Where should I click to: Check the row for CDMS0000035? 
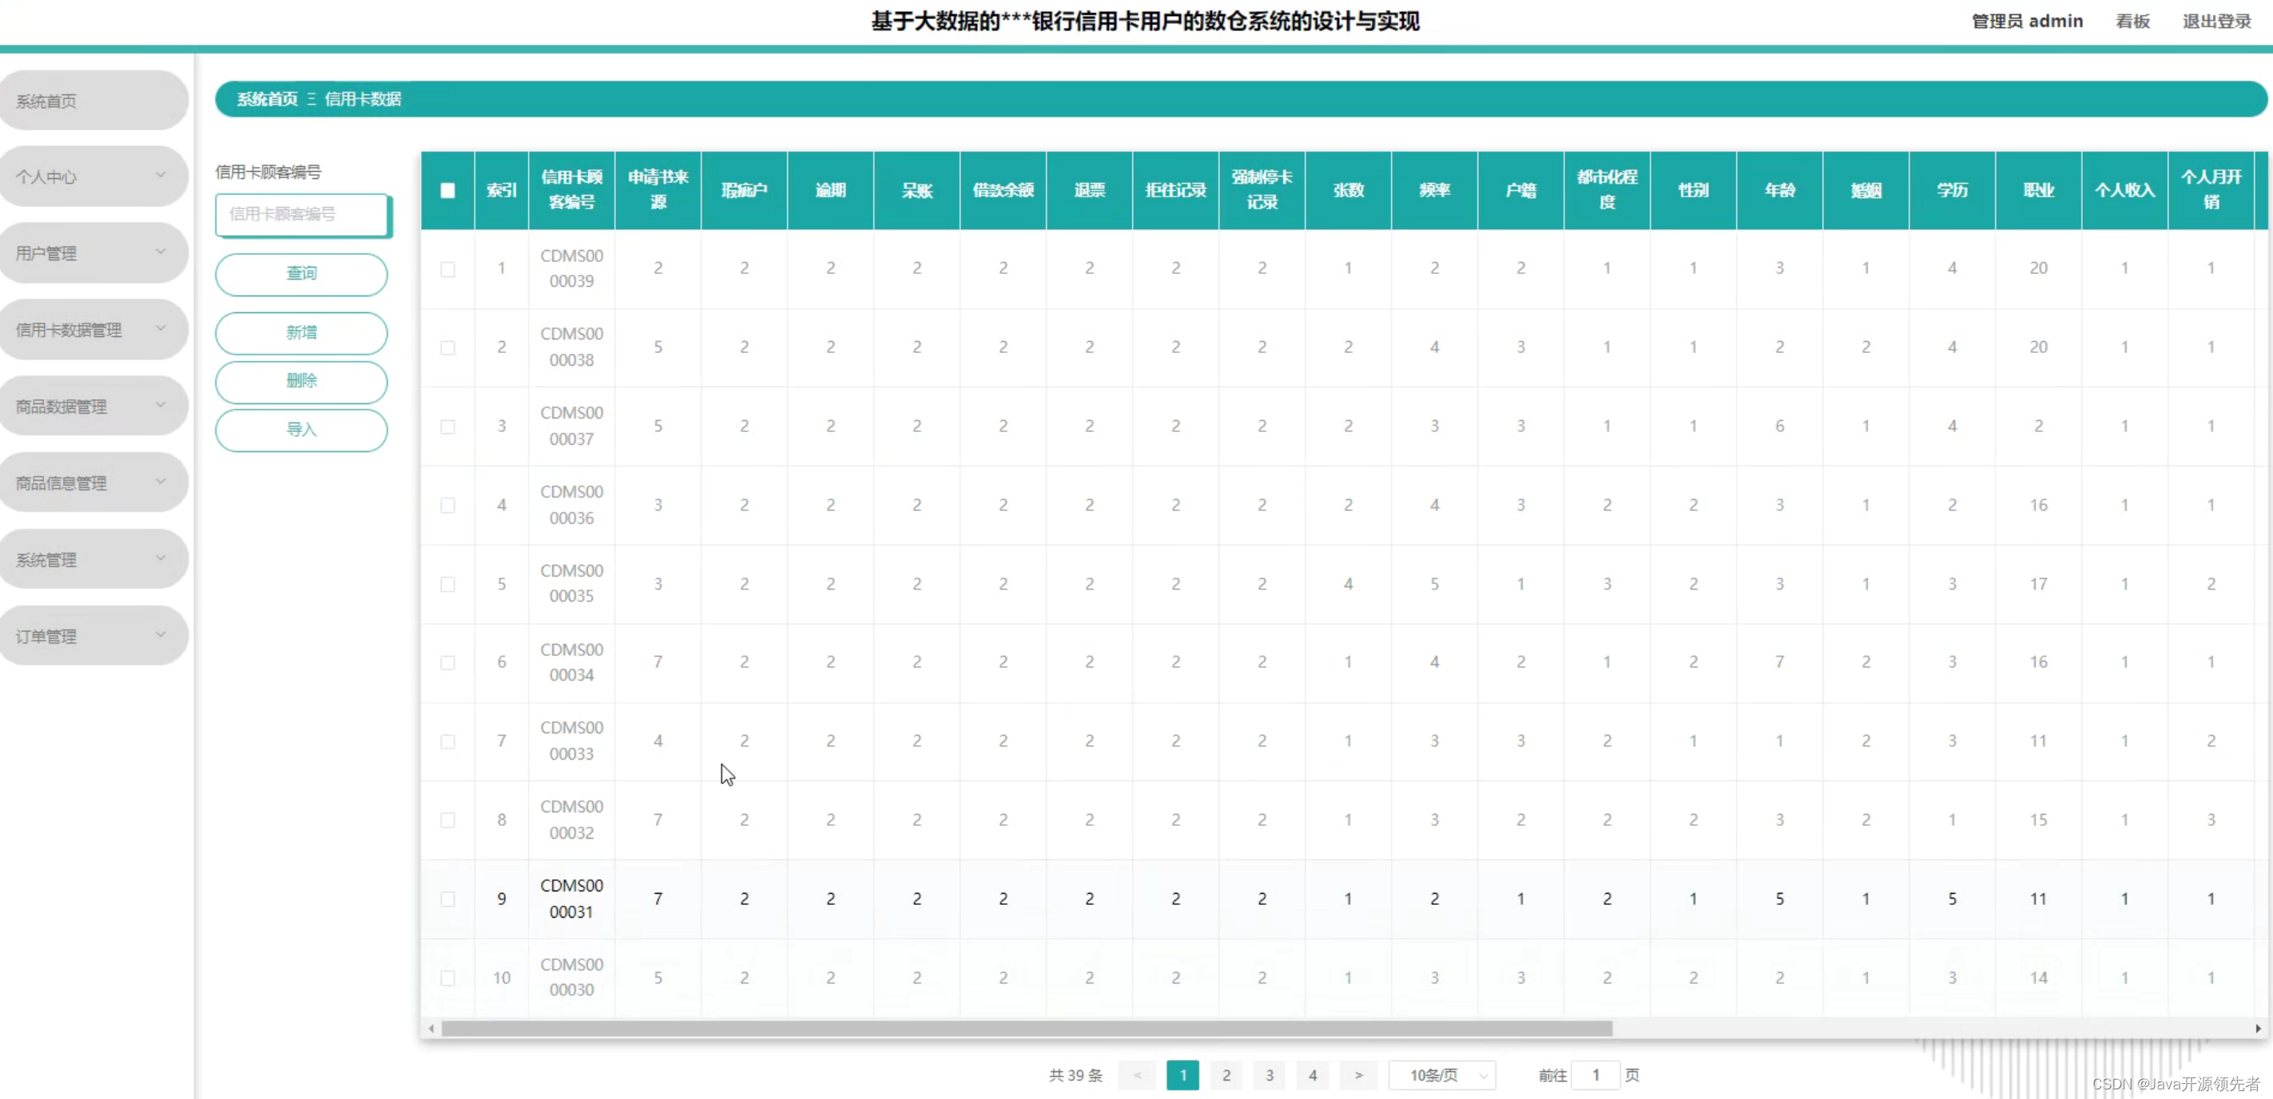pos(447,585)
